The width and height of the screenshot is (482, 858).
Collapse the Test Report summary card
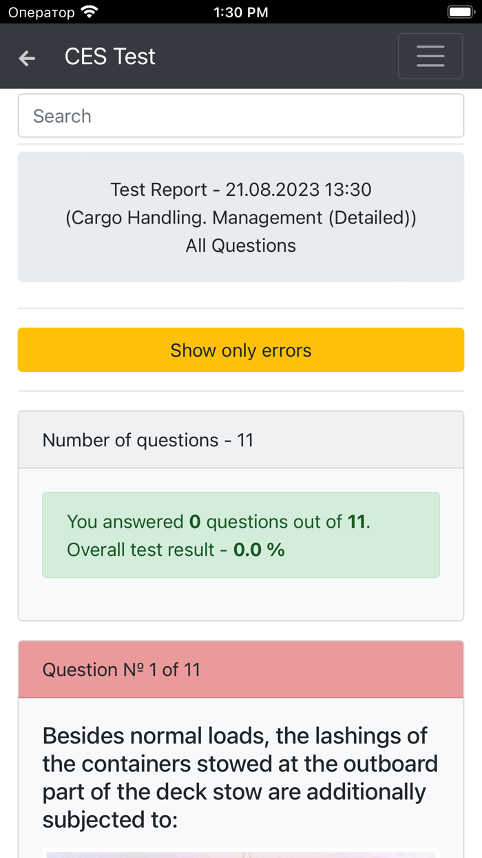point(241,217)
